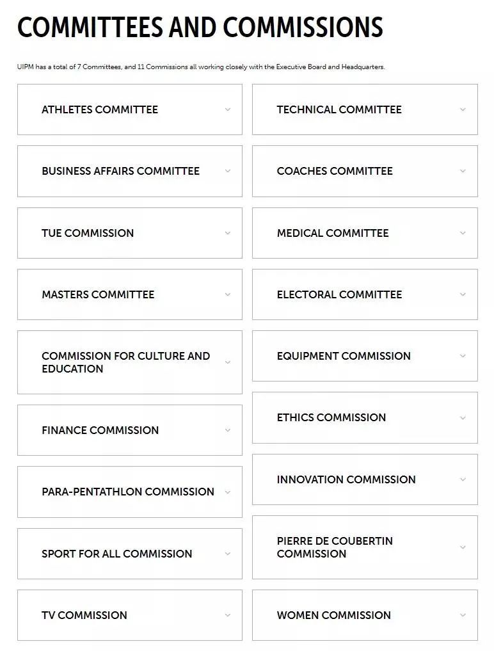Click the Equipment Commission chevron icon
494x651 pixels.
pyautogui.click(x=463, y=356)
